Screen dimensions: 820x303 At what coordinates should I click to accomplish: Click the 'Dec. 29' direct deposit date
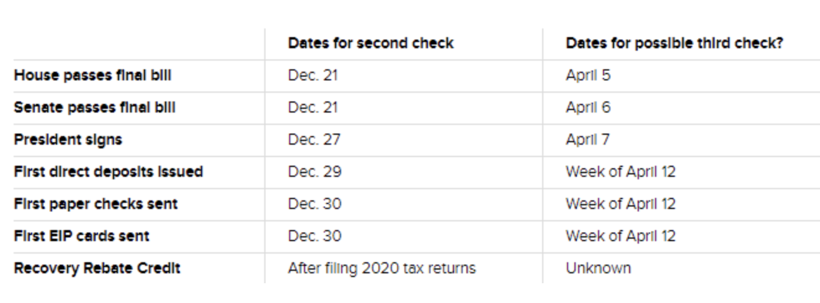tap(314, 172)
